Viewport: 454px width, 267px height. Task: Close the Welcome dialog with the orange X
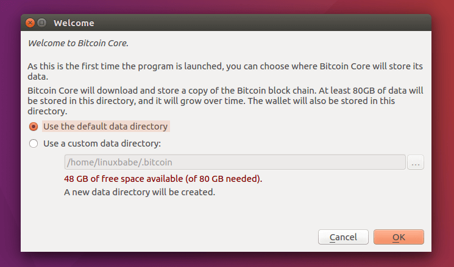(x=30, y=23)
